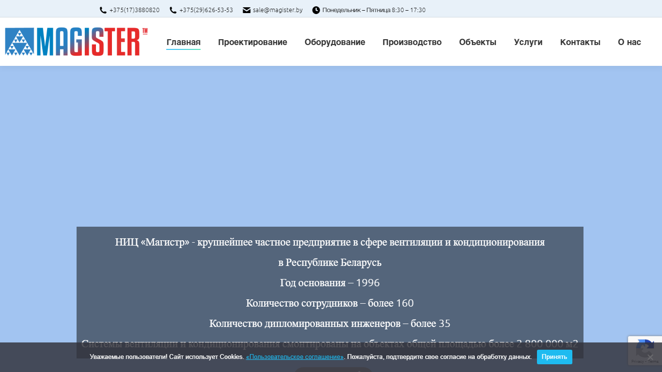The width and height of the screenshot is (662, 372).
Task: Click the reCAPTCHA badge logo
Action: (x=646, y=348)
